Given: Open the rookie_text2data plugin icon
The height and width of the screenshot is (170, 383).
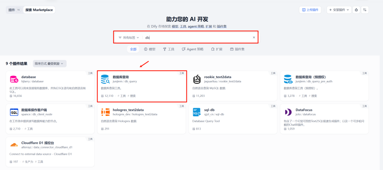Looking at the screenshot, I should 197,79.
